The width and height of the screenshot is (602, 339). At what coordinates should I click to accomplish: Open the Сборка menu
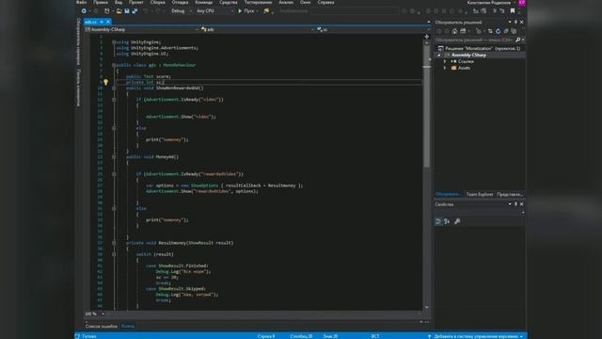[x=157, y=2]
